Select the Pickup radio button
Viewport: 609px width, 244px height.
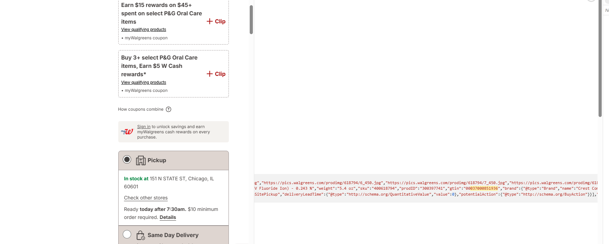tap(127, 159)
